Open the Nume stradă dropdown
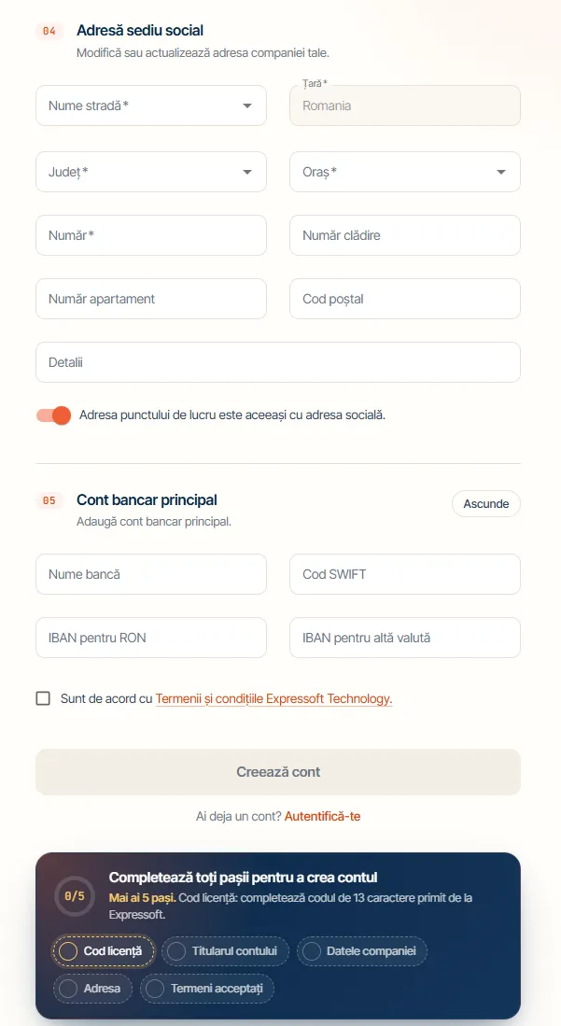Screen dimensions: 561x1026 (x=151, y=105)
